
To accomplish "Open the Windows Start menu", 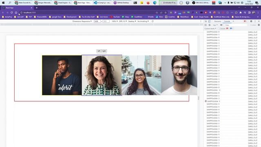I will click(x=3, y=3).
